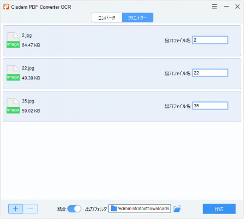Image resolution: width=244 pixels, height=219 pixels.
Task: Edit output file name field for 2.jpg
Action: (x=210, y=40)
